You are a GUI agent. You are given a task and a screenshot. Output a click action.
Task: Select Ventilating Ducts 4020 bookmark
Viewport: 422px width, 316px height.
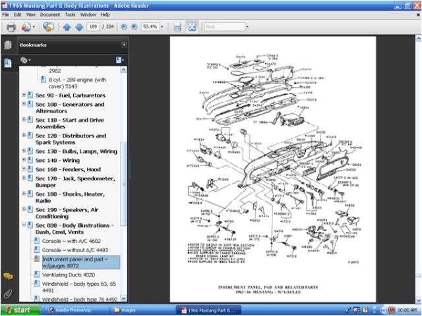(x=68, y=275)
